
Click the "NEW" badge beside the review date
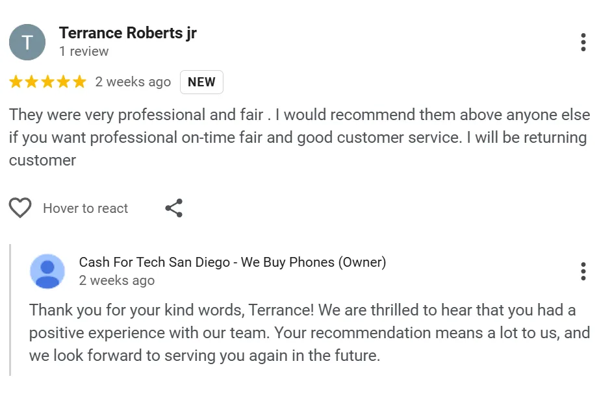(x=201, y=82)
